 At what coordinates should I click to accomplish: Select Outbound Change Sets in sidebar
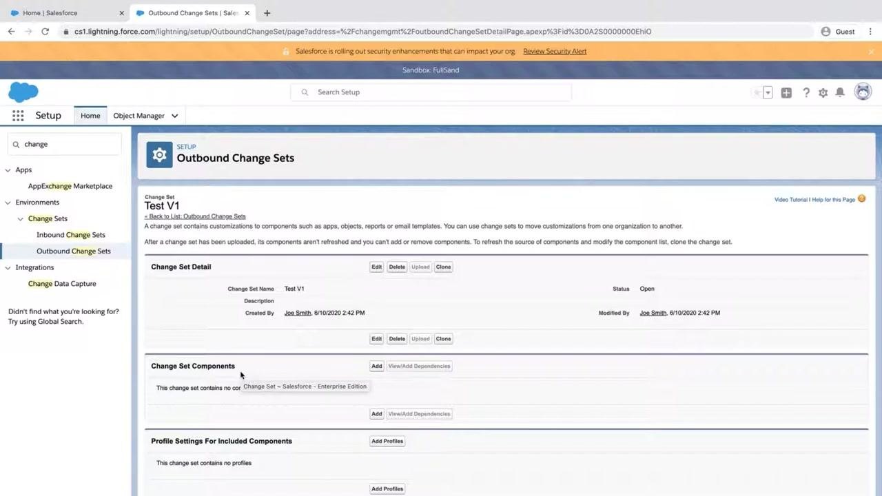coord(74,251)
